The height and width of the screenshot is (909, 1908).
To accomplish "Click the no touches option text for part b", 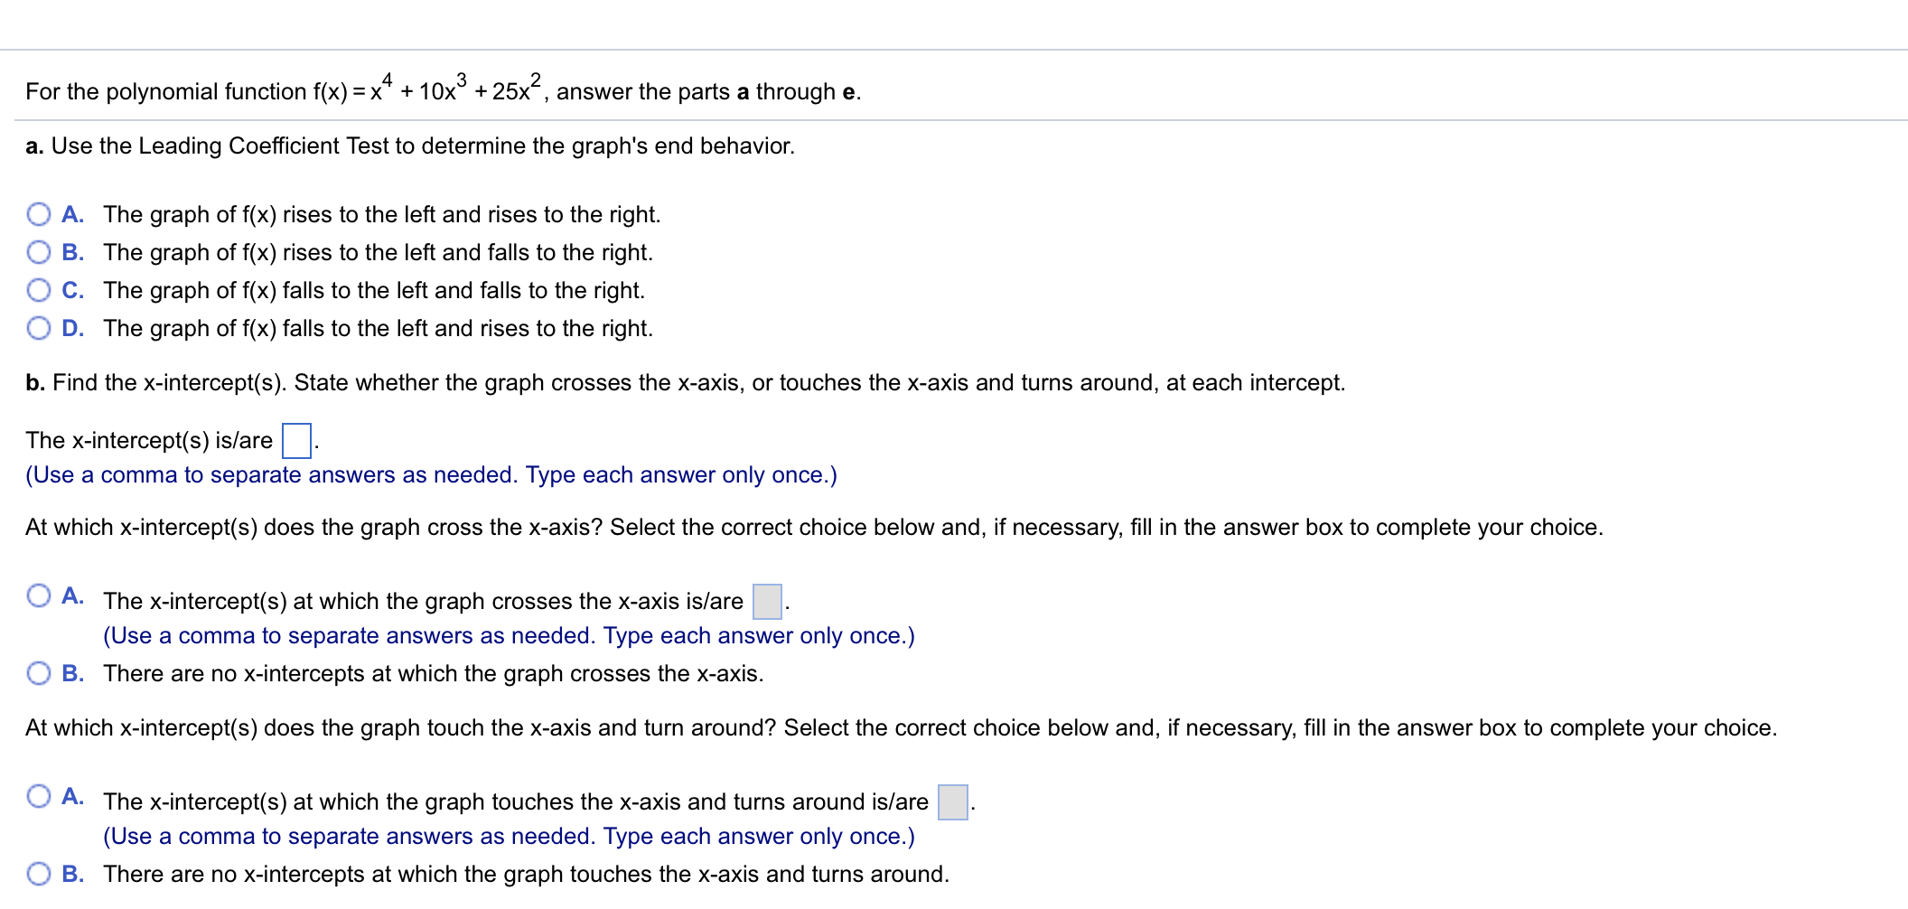I will [524, 873].
